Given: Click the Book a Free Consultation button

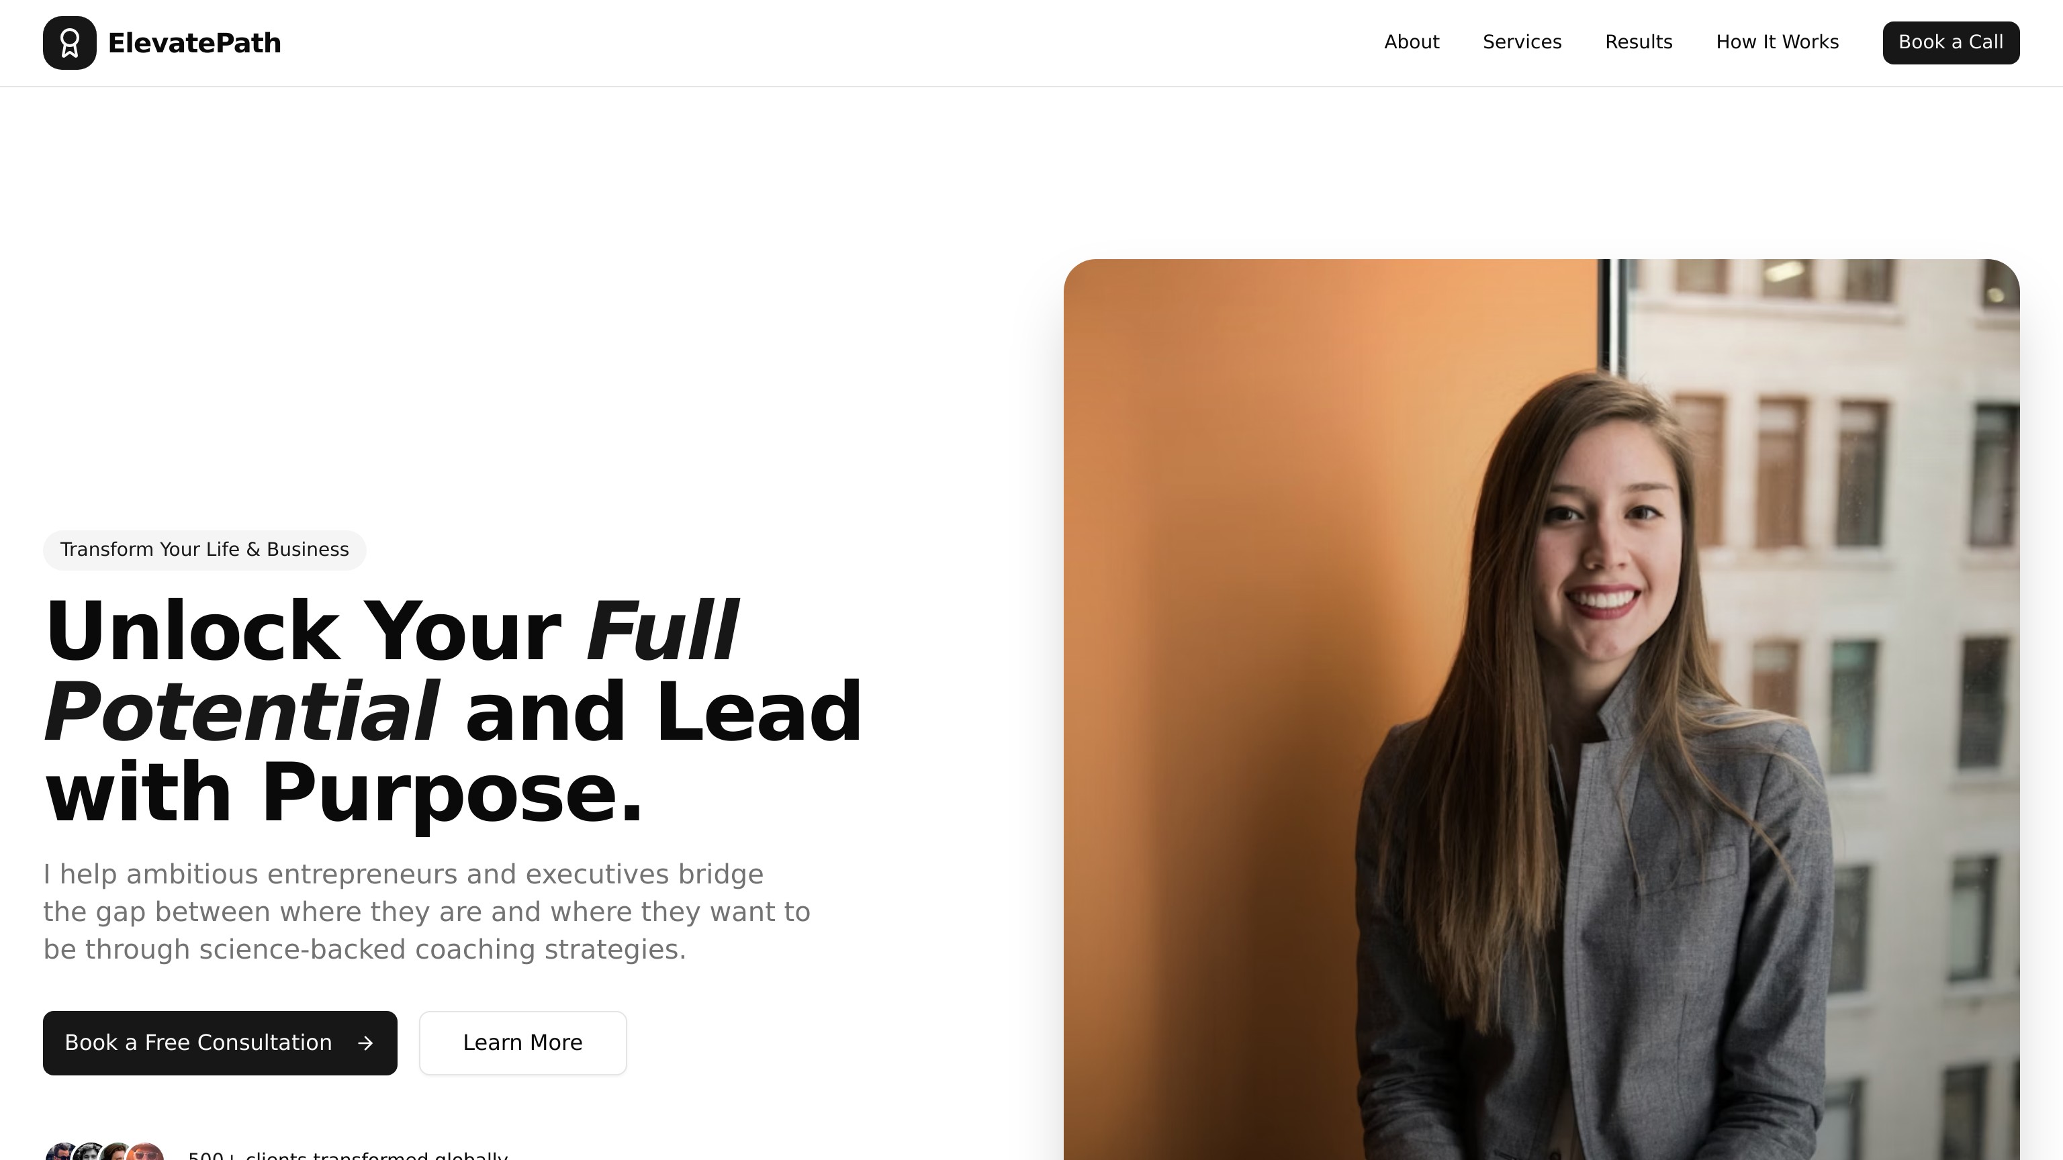Looking at the screenshot, I should (220, 1043).
